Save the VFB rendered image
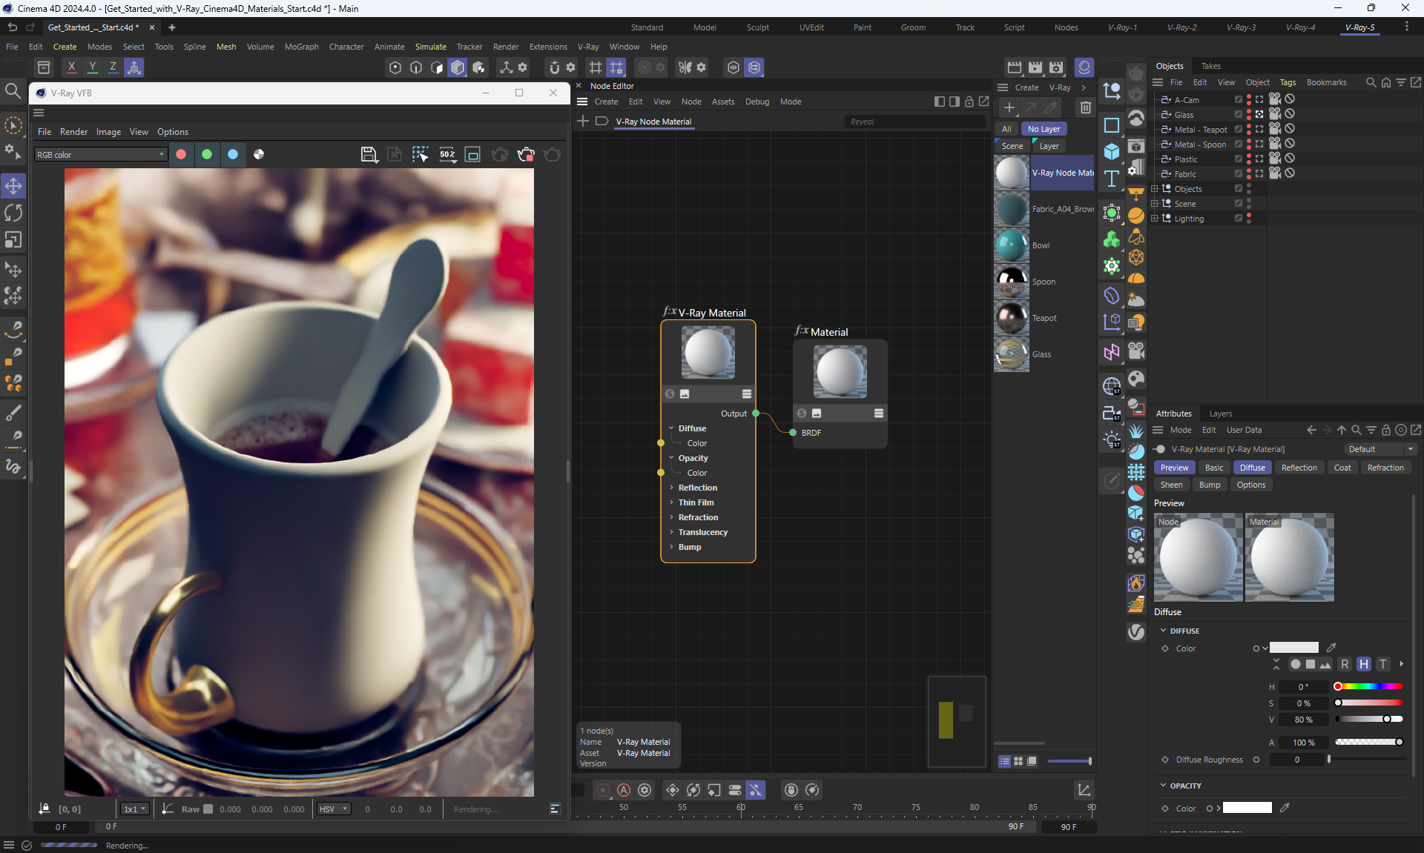This screenshot has height=853, width=1424. point(369,154)
